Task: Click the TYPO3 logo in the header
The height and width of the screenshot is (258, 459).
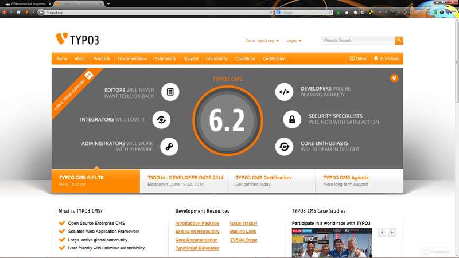Action: tap(77, 39)
